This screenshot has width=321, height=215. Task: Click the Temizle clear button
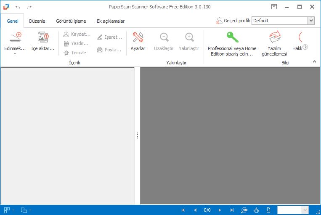coord(75,53)
